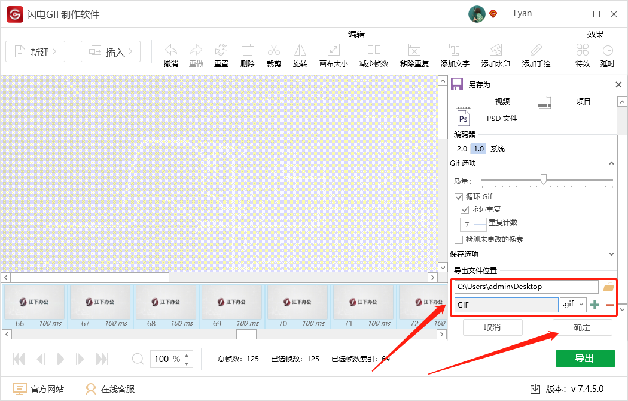The height and width of the screenshot is (401, 628).
Task: Select frame thumbnail 68
Action: [x=166, y=306]
